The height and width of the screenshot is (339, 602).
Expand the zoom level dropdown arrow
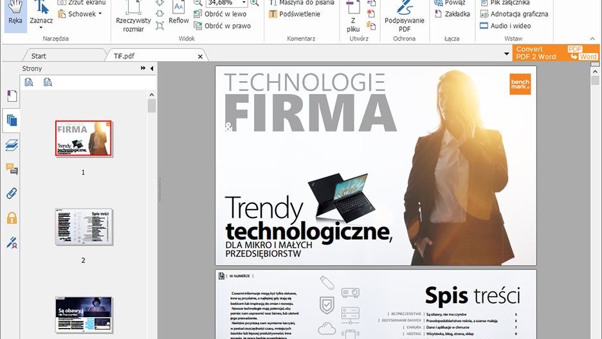[244, 3]
